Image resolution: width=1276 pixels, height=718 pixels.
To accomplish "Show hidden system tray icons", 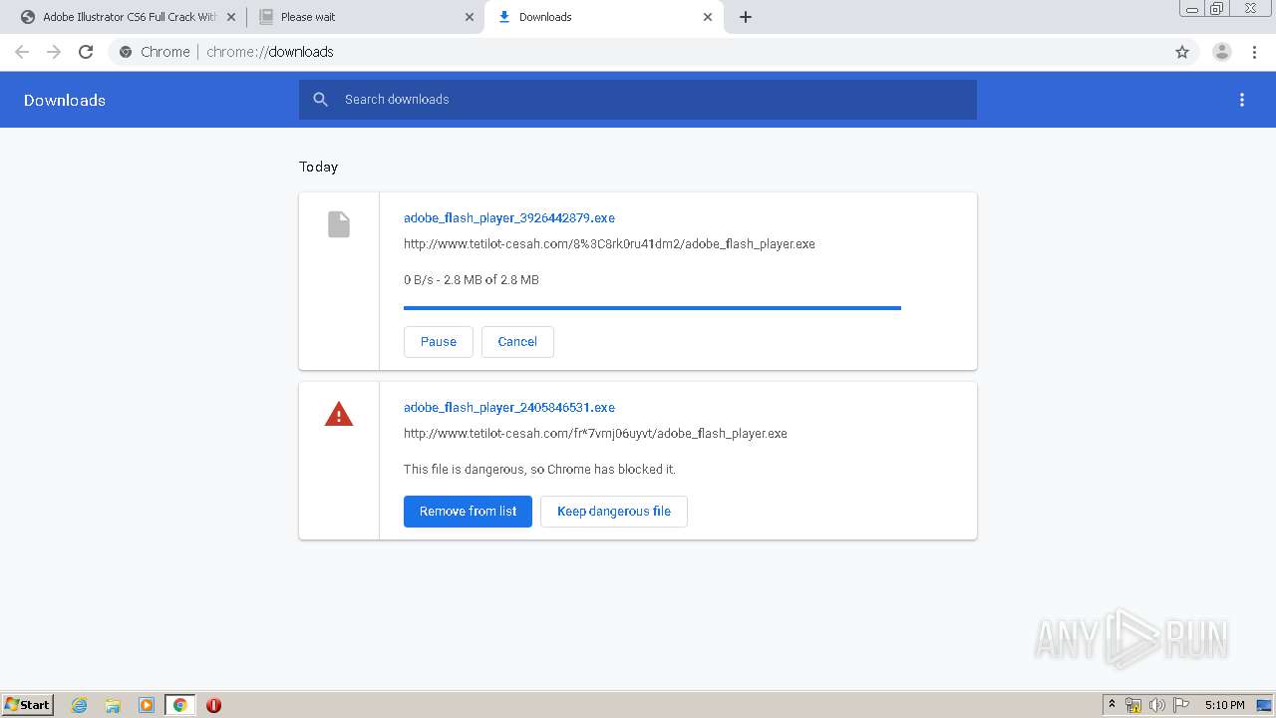I will point(1112,705).
